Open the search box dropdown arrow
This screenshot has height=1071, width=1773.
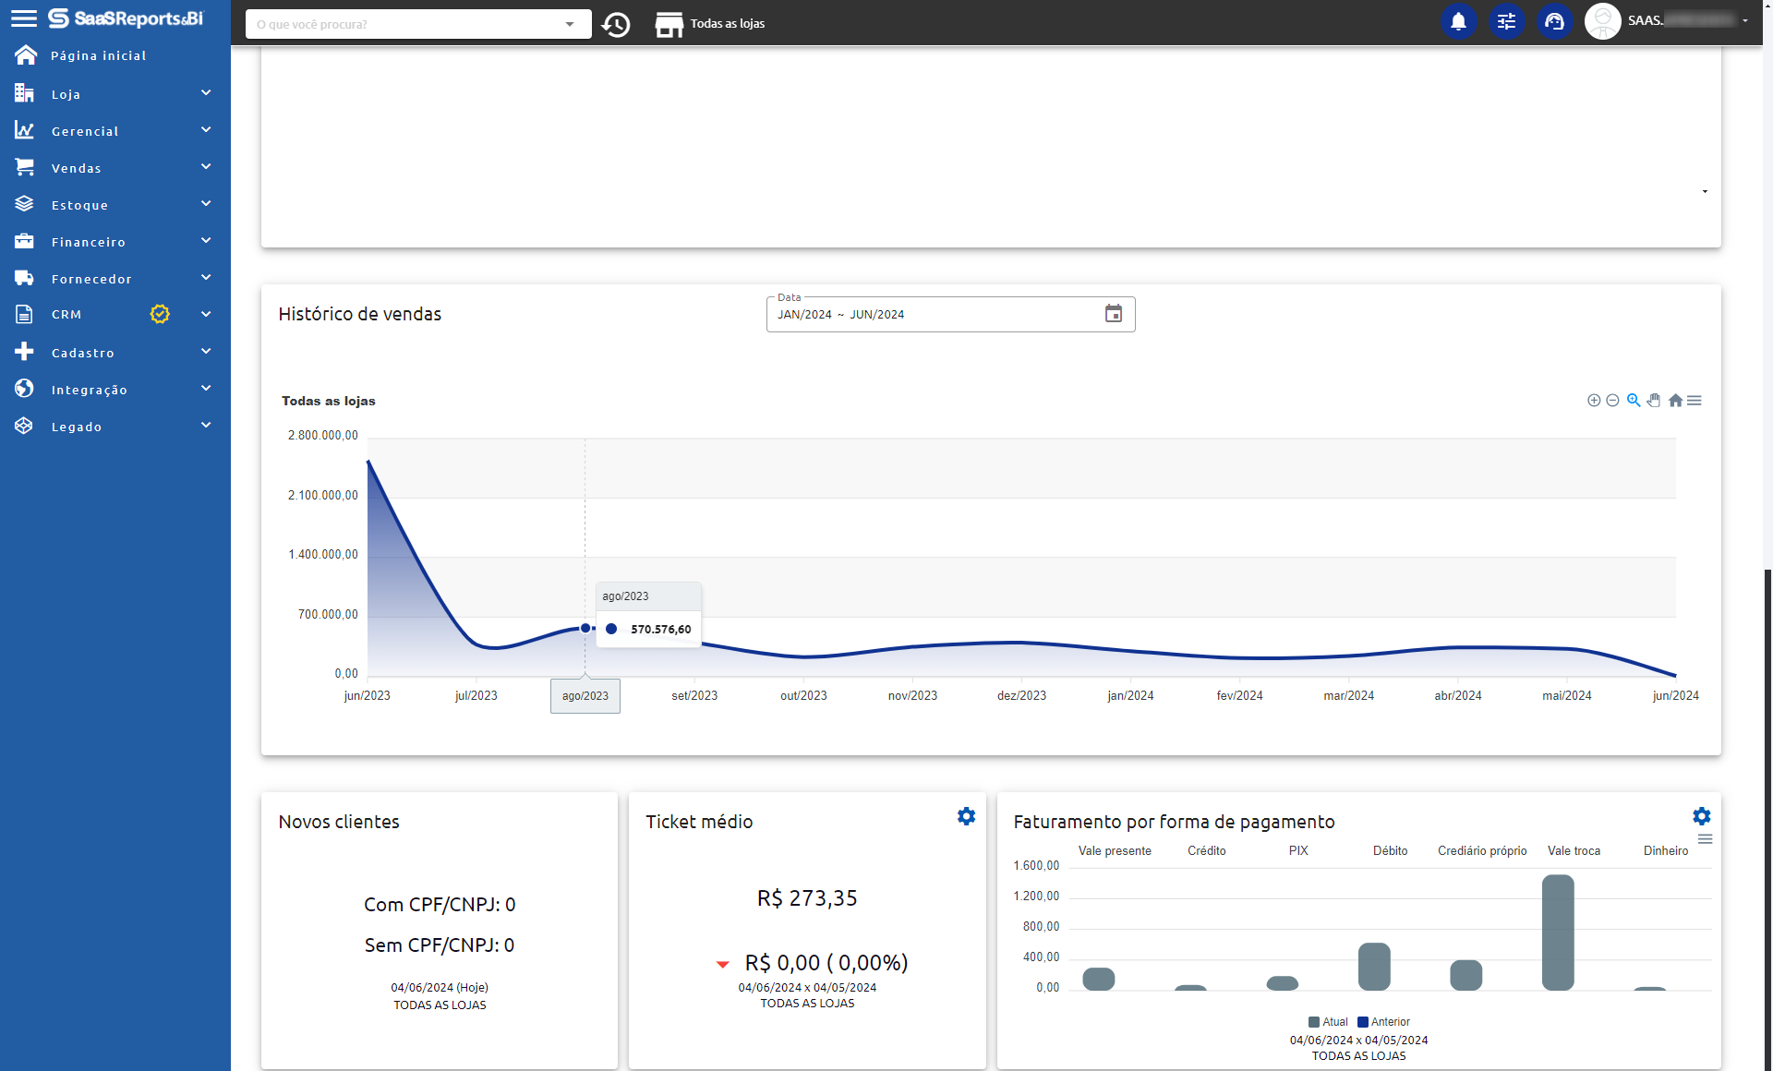click(x=570, y=24)
